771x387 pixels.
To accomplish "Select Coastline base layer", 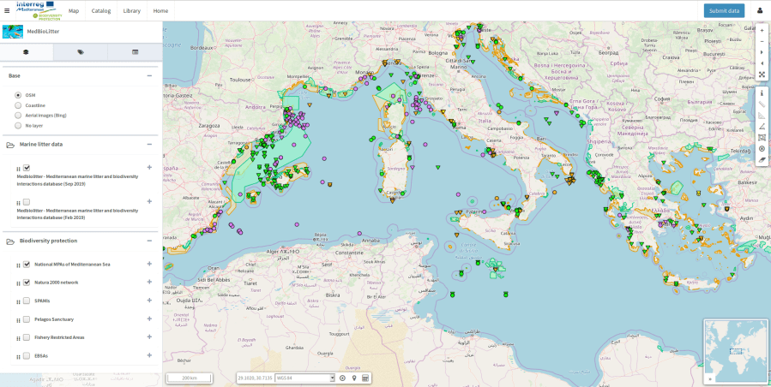I will pos(19,104).
